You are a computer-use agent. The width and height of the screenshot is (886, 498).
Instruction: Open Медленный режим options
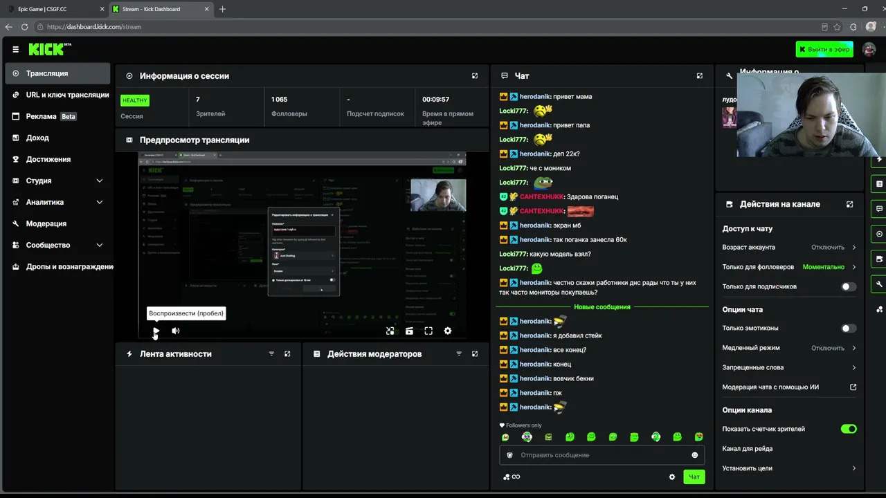tap(789, 348)
